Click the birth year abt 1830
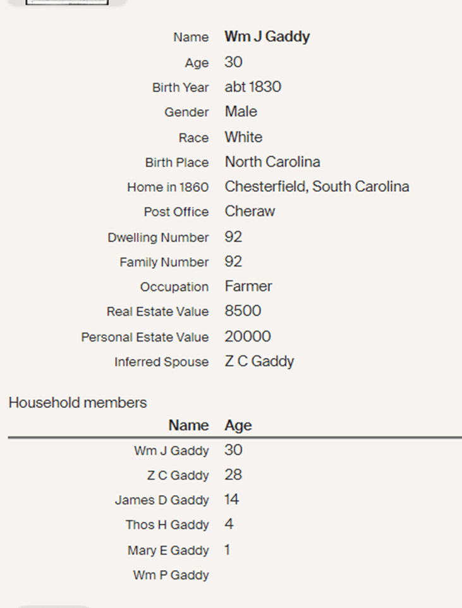 pyautogui.click(x=253, y=87)
